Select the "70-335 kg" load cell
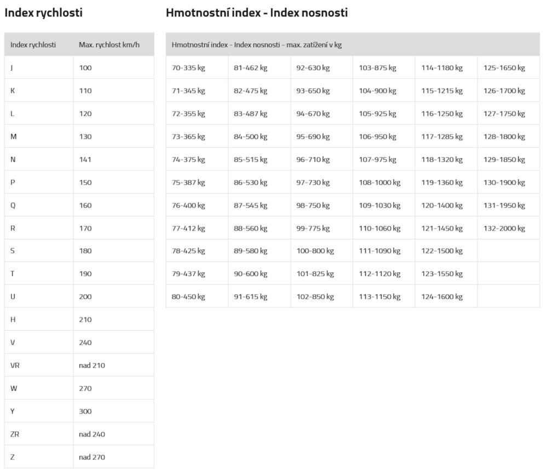 [188, 68]
